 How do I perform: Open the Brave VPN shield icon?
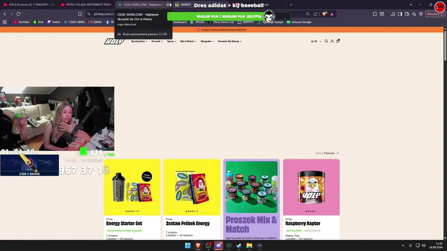(421, 14)
